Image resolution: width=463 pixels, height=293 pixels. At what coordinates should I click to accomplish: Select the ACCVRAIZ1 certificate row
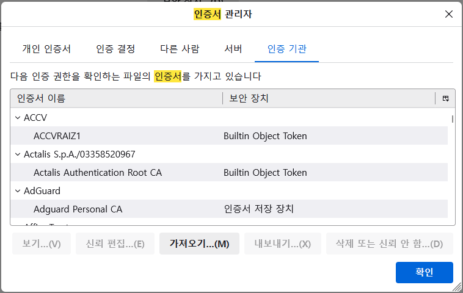[x=229, y=136]
